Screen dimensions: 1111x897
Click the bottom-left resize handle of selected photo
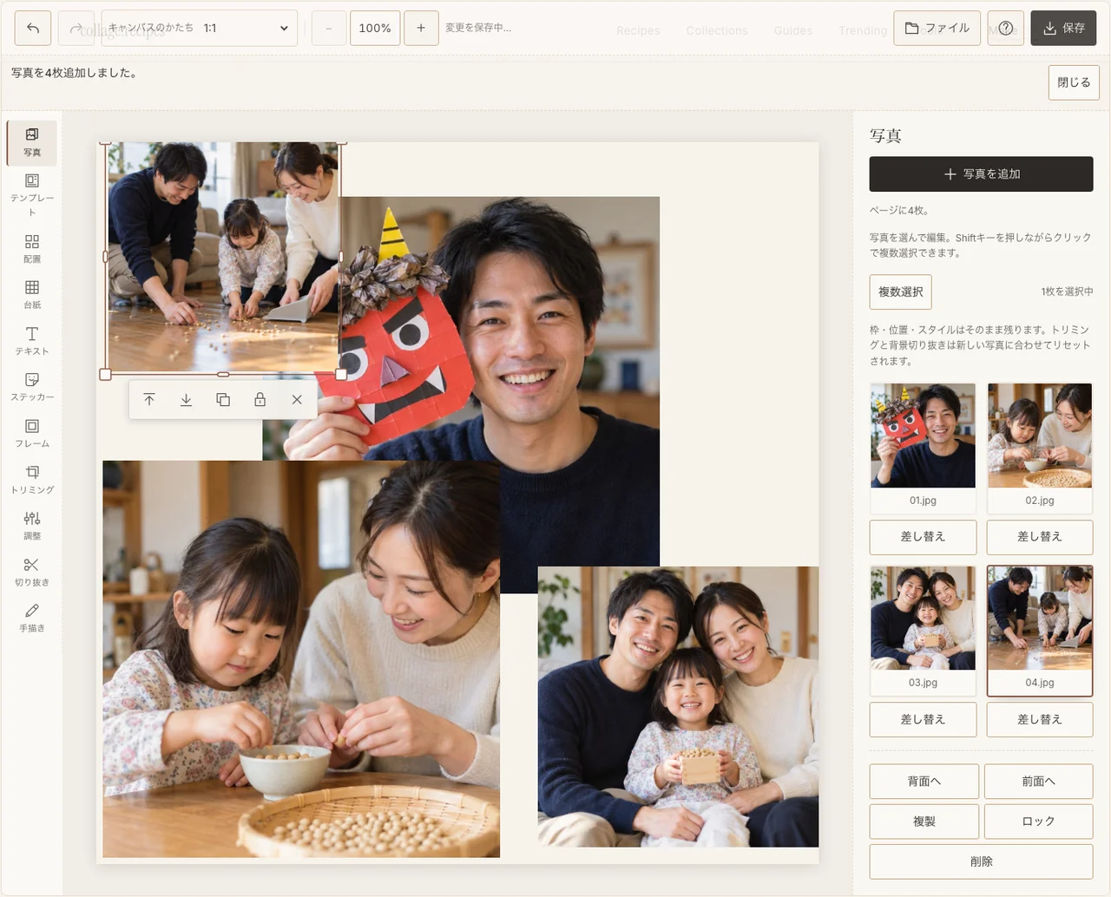click(105, 375)
